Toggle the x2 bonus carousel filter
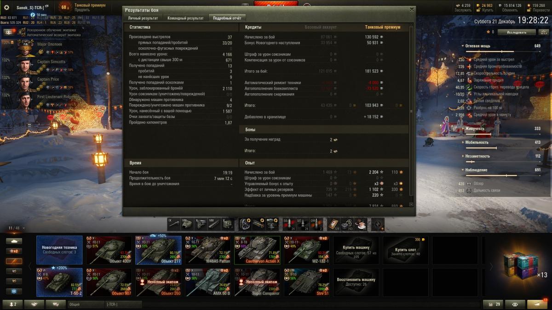Image resolution: width=552 pixels, height=310 pixels. [14, 251]
